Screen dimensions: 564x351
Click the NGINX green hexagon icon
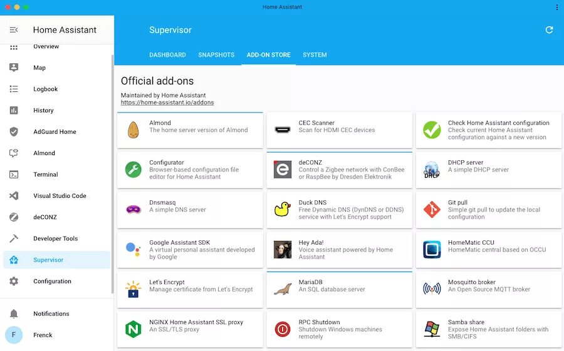click(133, 329)
